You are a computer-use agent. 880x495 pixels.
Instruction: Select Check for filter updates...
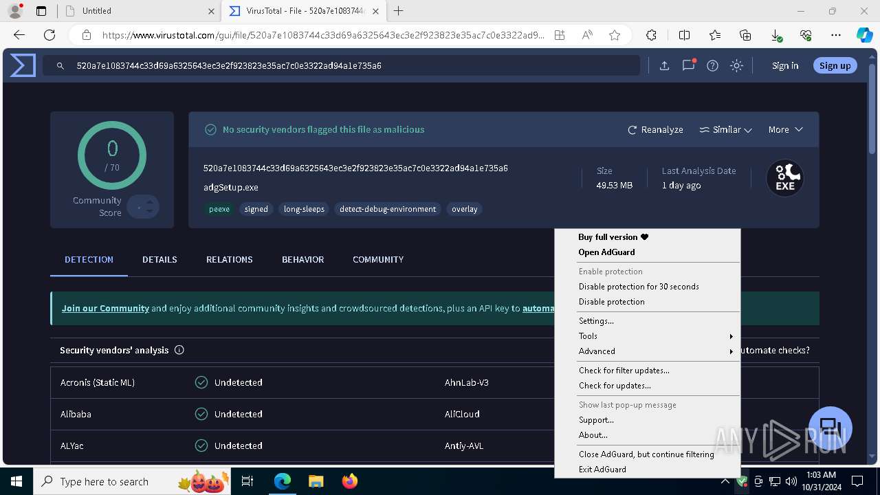point(647,371)
